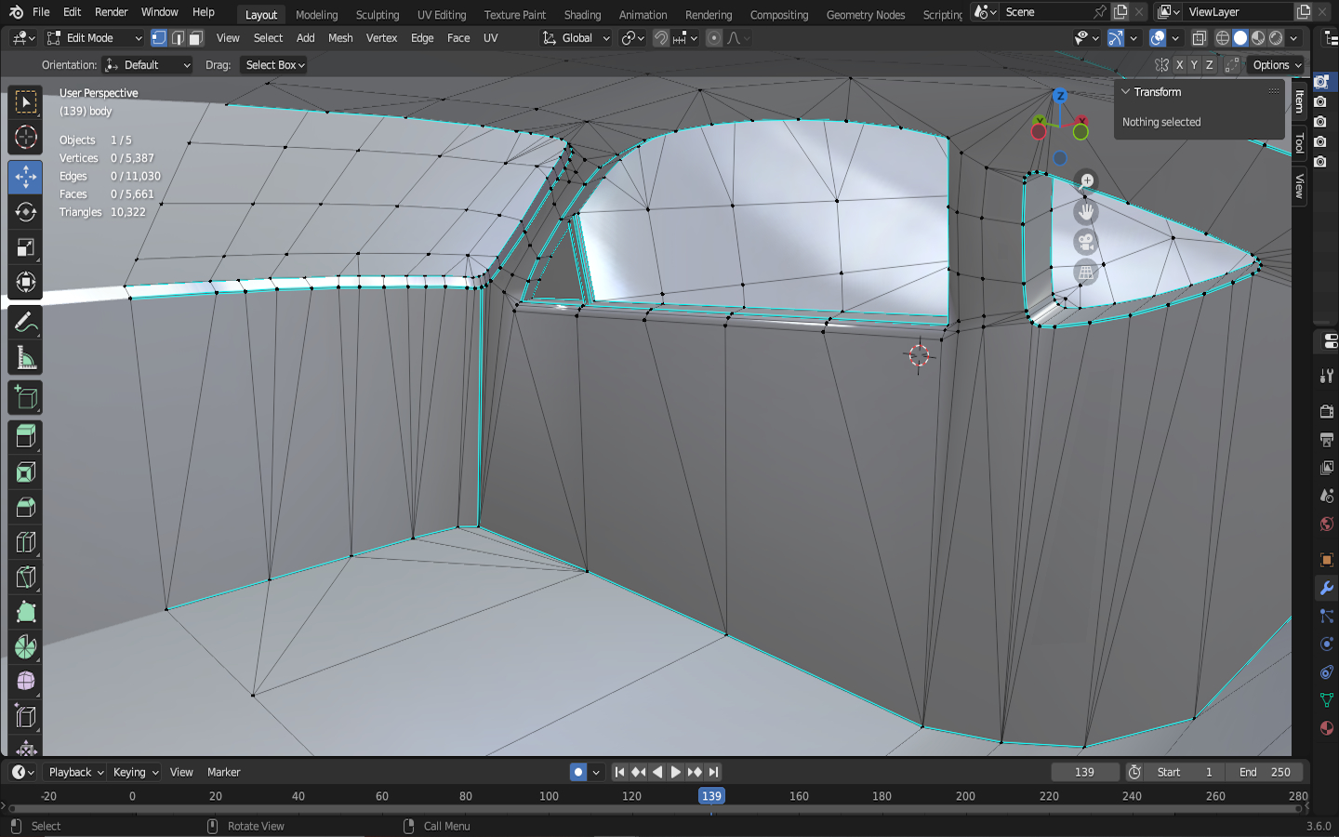Viewport: 1339px width, 837px height.
Task: Choose the Extrude Region tool
Action: coord(26,436)
